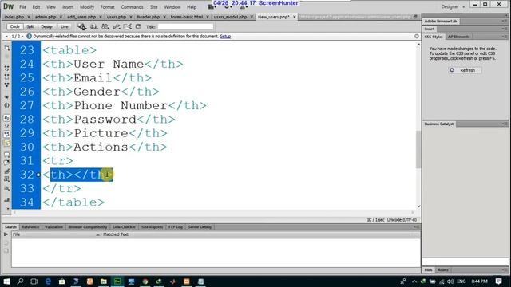Open the Adobe BrowserLab panel options menu
The image size is (511, 287).
tap(505, 22)
